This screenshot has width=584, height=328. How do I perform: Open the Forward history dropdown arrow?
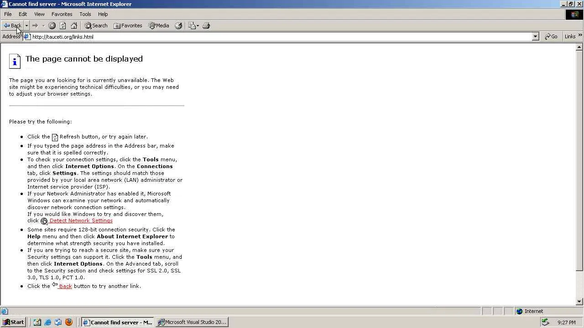pyautogui.click(x=43, y=26)
